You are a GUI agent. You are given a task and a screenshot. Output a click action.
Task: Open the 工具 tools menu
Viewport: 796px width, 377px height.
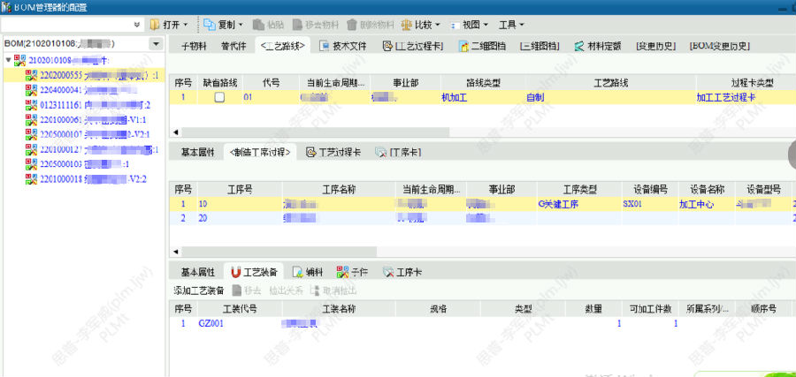coord(512,25)
